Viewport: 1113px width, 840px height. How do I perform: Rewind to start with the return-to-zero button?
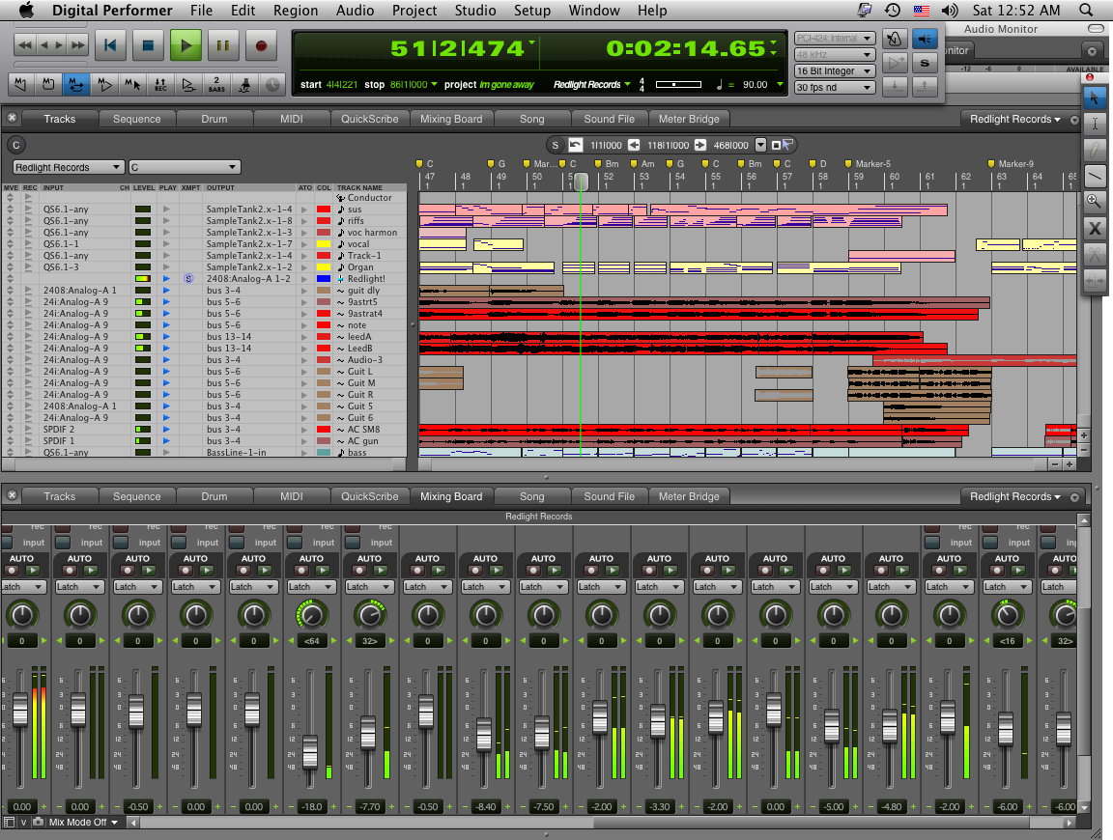pos(110,45)
